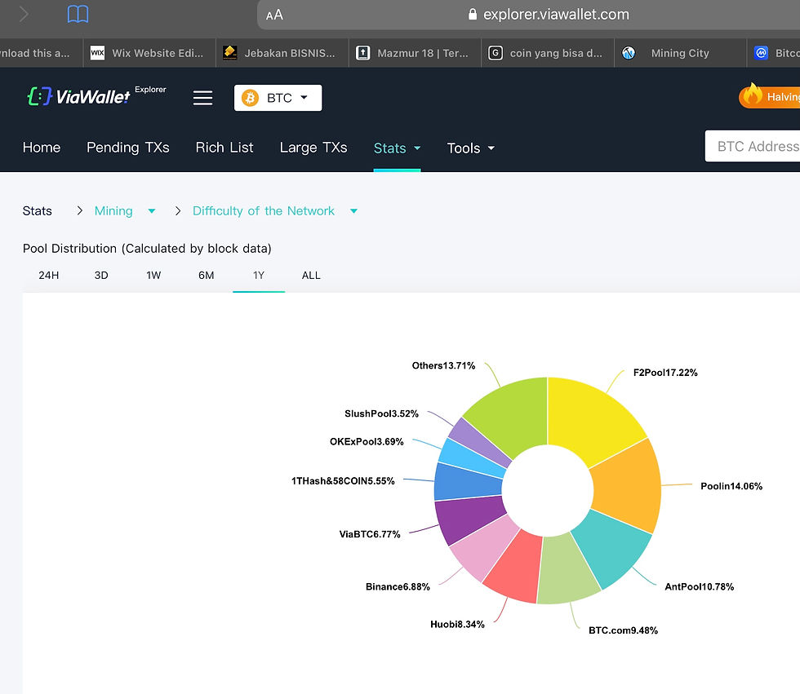Select the 6M time range tab
Screen dimensions: 800x694
coord(206,276)
